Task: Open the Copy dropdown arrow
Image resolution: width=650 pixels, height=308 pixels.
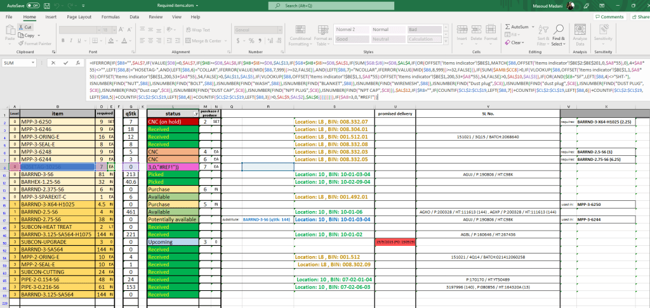Action: tap(38, 35)
